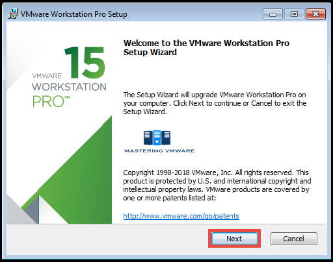Click the green PRO logo text
The image size is (333, 262).
pyautogui.click(x=51, y=102)
